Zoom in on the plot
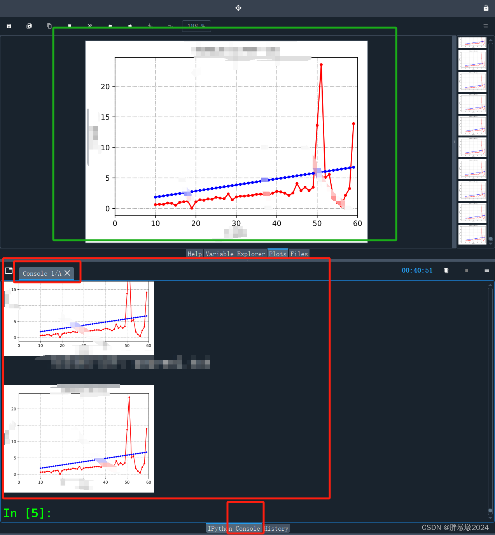The image size is (495, 535). [150, 26]
